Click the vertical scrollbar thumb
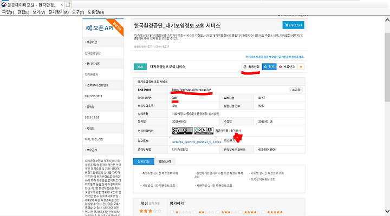The width and height of the screenshot is (390, 216). coord(387,67)
